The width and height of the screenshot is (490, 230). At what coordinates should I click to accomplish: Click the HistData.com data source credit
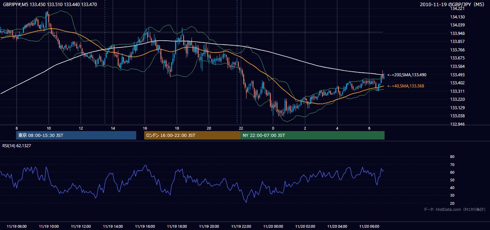click(455, 209)
